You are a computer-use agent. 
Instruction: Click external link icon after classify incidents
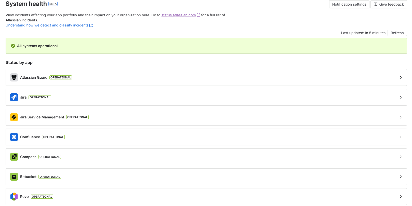[91, 25]
